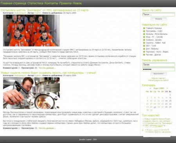Click plus icon beside SEO - Tools
The height and width of the screenshot is (143, 176).
(144, 46)
